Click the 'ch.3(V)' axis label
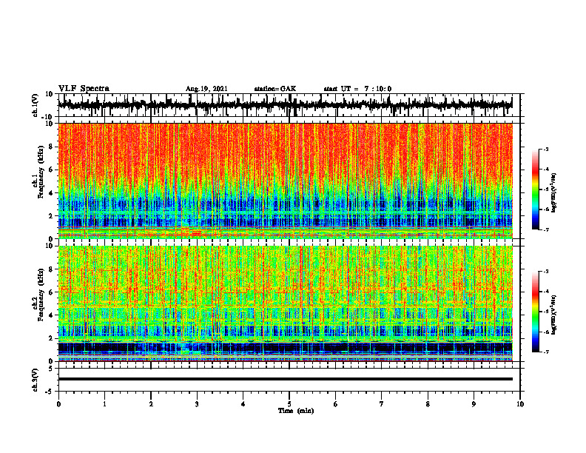 36,380
